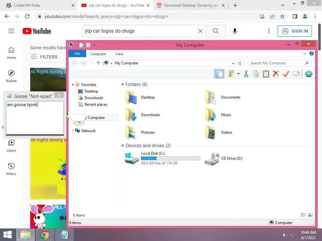Switch to large icons view in Explorer
This screenshot has width=322, height=241.
310,215
